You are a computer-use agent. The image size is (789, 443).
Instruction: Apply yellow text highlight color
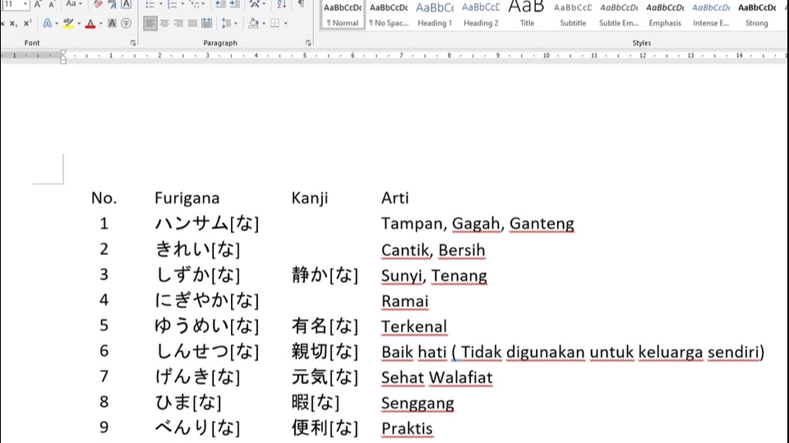68,24
